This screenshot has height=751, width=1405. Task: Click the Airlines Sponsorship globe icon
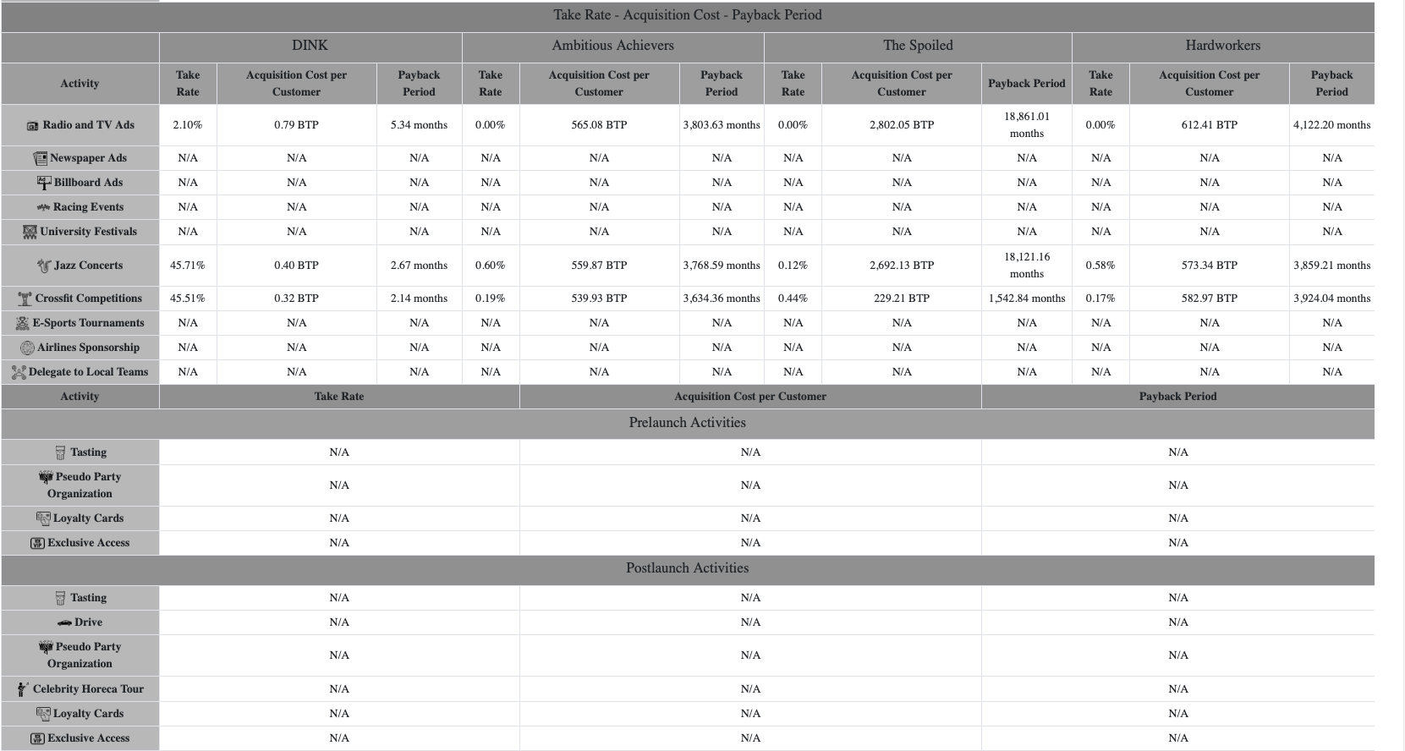27,348
